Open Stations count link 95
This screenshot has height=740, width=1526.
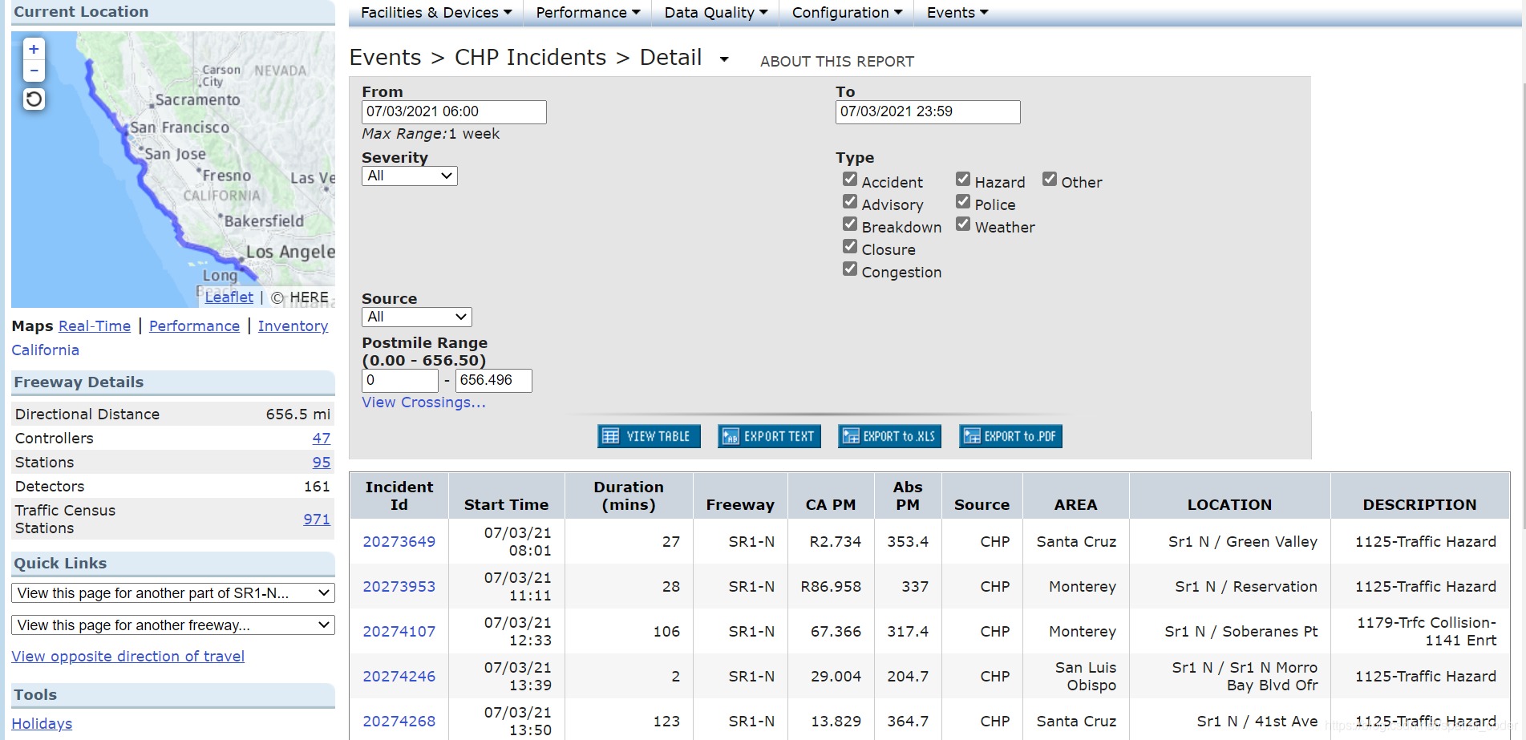point(321,463)
